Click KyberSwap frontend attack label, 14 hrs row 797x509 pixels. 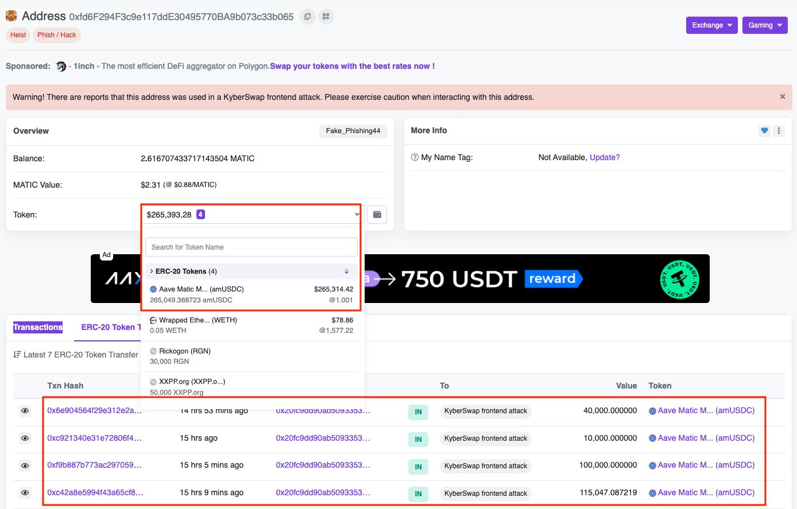coord(486,411)
